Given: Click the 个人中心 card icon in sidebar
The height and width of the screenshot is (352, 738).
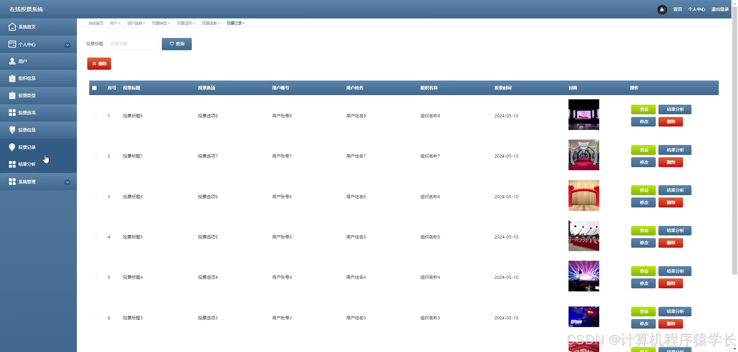Looking at the screenshot, I should [12, 44].
